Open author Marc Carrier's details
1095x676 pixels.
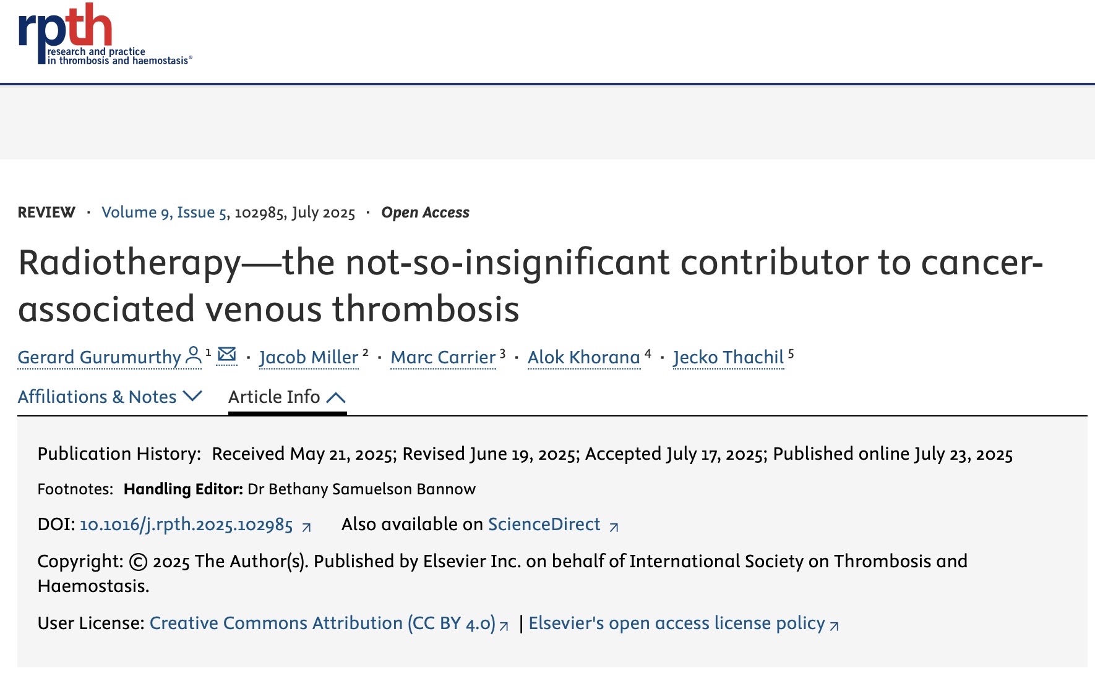click(443, 357)
